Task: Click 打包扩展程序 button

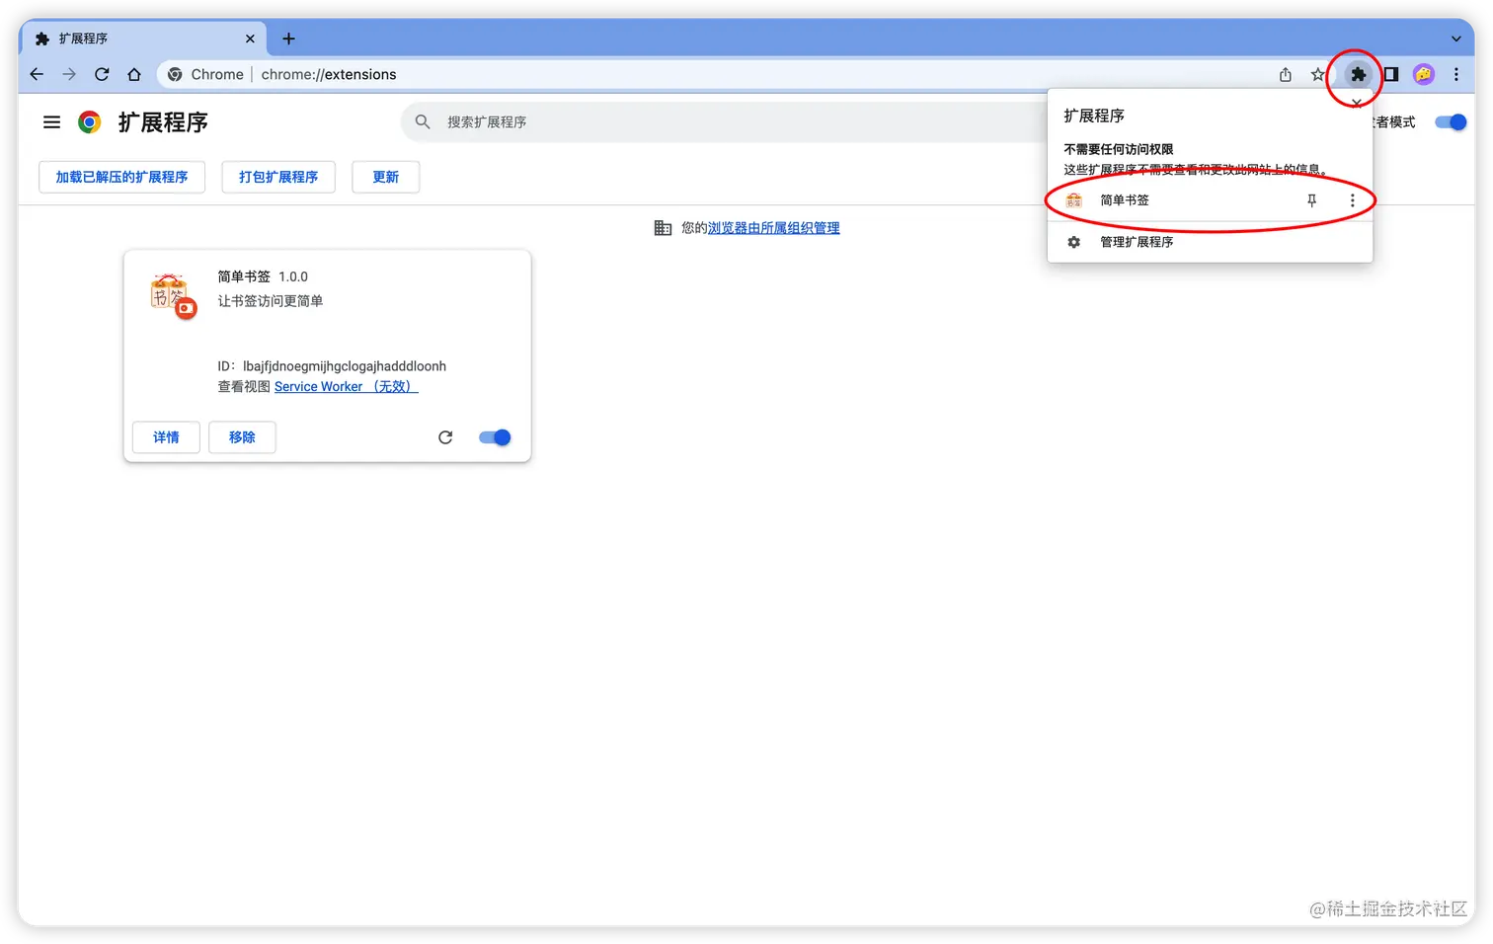Action: point(278,177)
